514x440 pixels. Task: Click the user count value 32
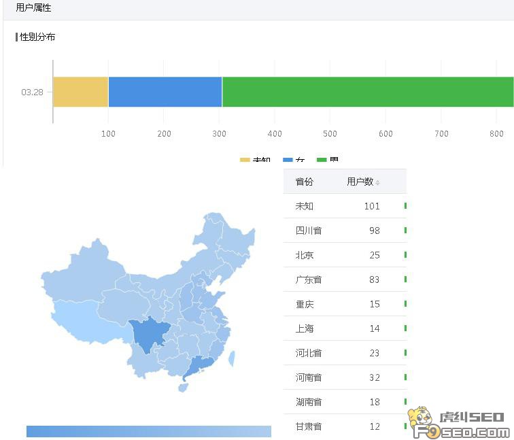click(375, 377)
